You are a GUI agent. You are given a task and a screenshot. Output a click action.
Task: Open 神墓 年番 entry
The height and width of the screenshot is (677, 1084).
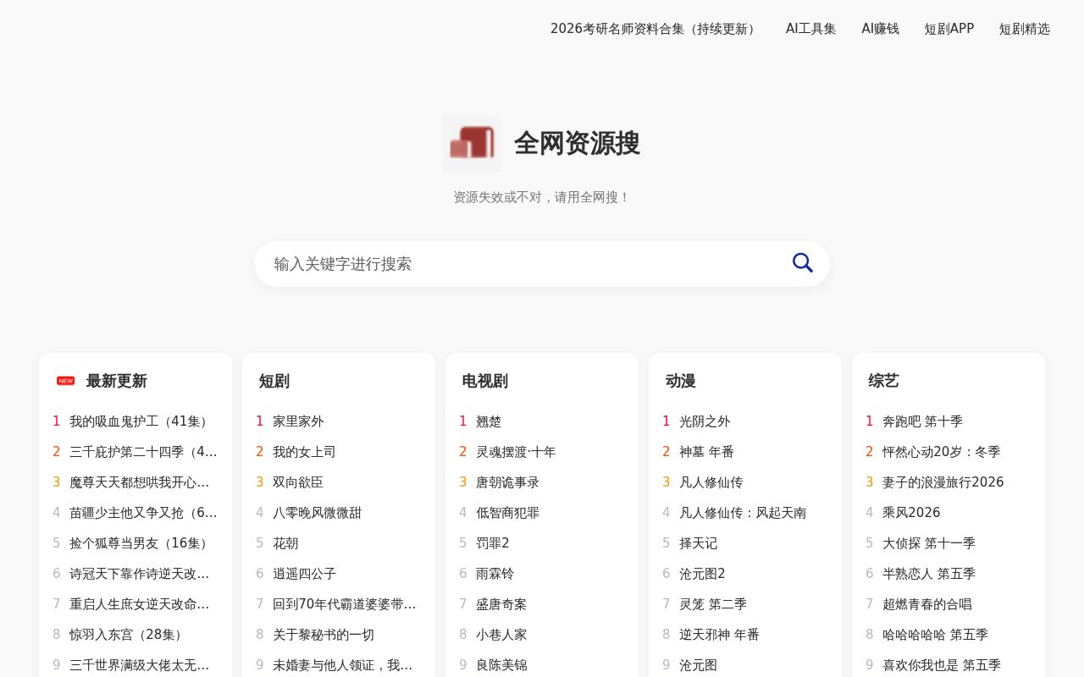(706, 452)
